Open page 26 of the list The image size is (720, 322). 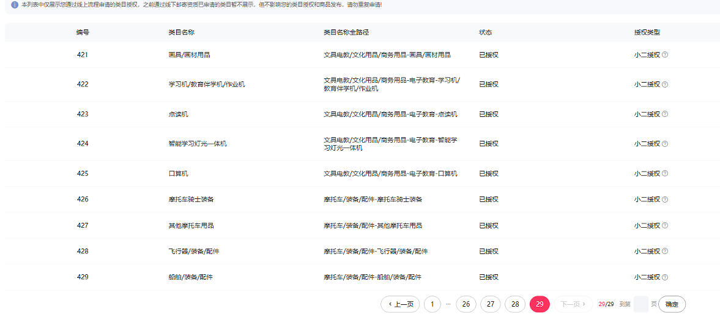click(466, 304)
